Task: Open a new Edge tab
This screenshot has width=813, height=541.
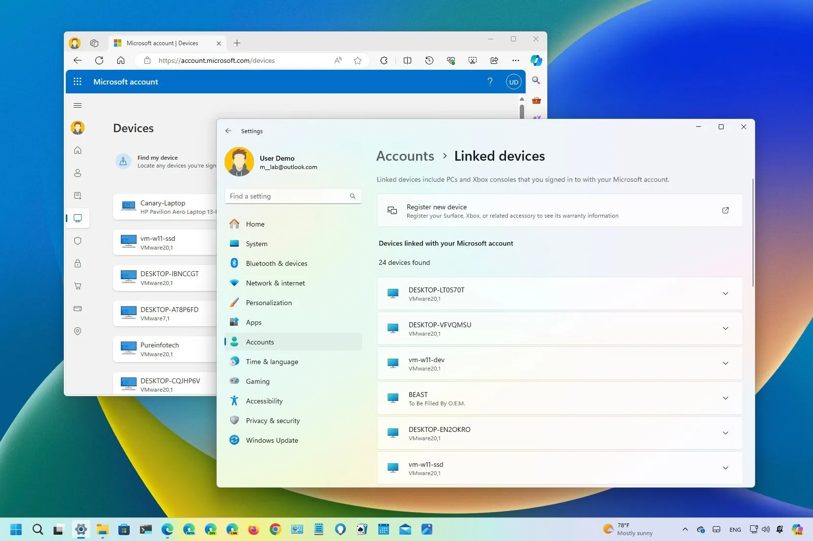Action: click(237, 43)
